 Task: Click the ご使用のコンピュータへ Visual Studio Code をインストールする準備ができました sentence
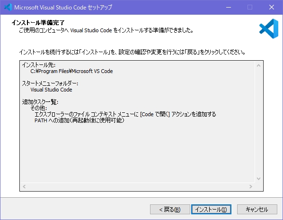(106, 30)
